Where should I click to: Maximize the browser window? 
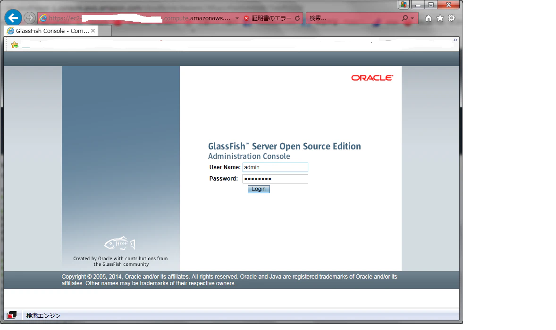(x=431, y=5)
